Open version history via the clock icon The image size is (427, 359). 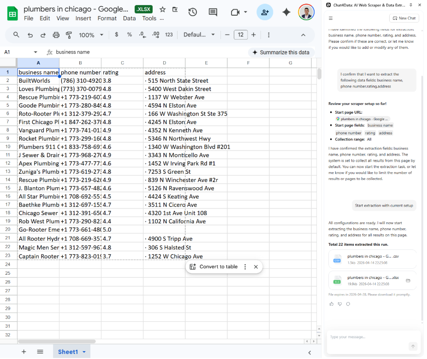(192, 12)
